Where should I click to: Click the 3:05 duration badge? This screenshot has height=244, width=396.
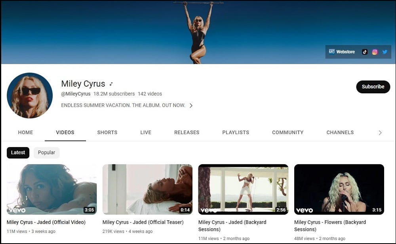pyautogui.click(x=89, y=210)
